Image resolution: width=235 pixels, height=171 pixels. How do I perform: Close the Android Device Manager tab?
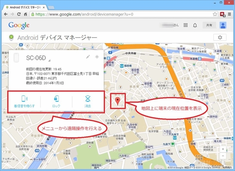pos(43,7)
